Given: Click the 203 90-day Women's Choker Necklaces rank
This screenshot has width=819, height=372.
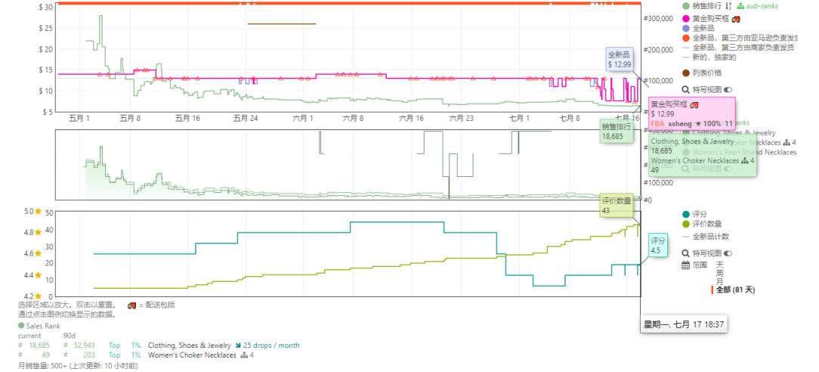Looking at the screenshot, I should coord(89,355).
